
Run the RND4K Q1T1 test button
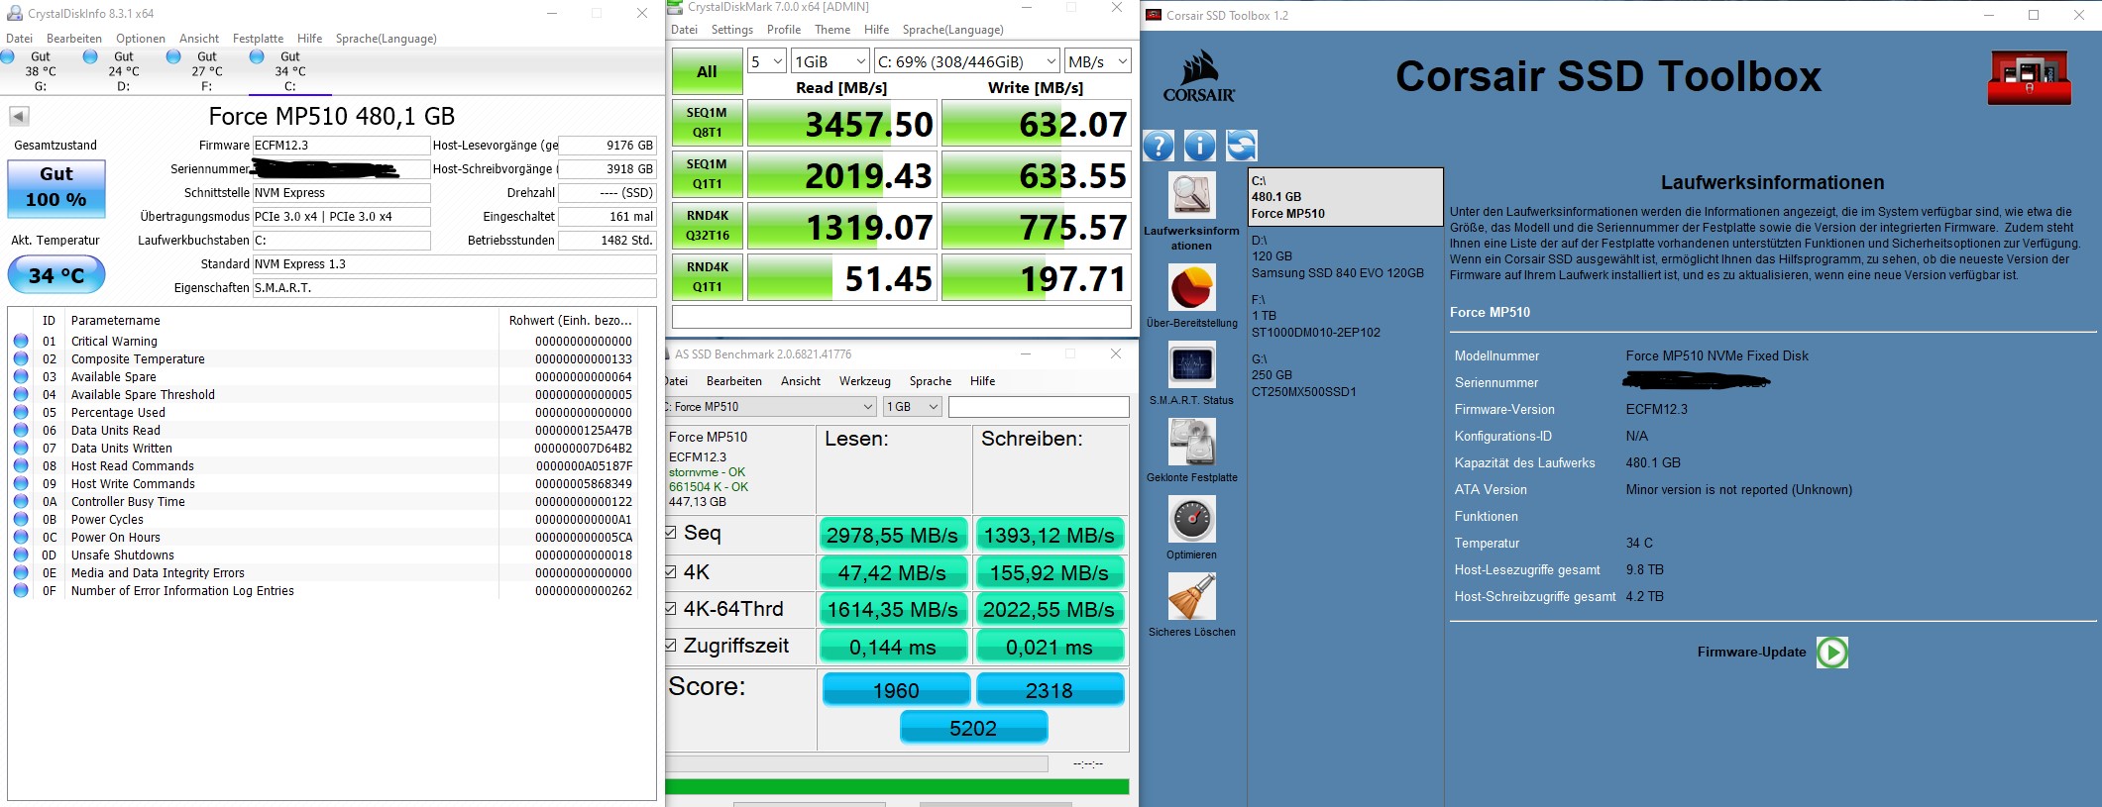[707, 278]
